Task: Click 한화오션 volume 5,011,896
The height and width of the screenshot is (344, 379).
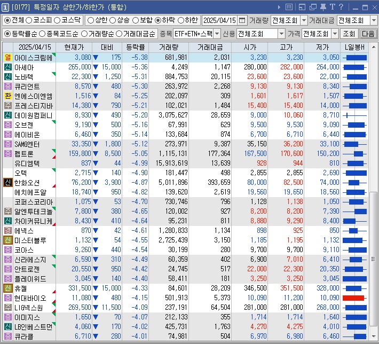Action: (x=173, y=182)
